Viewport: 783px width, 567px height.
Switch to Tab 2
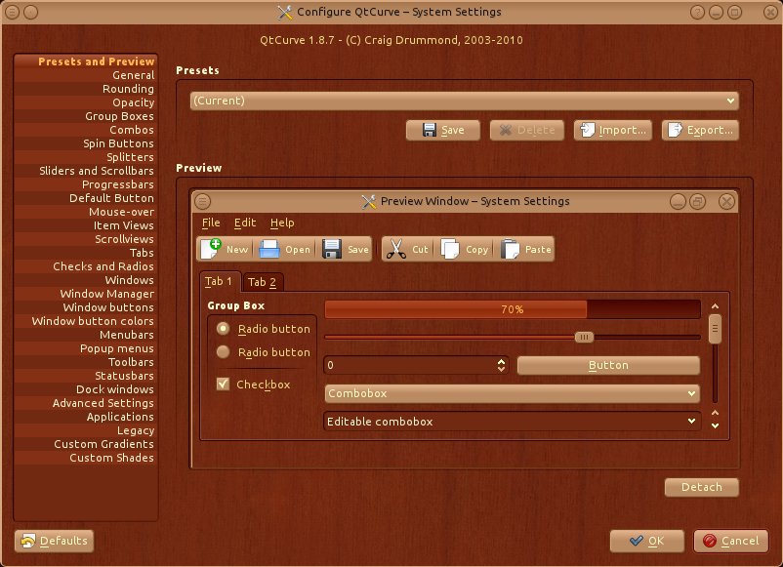(263, 282)
